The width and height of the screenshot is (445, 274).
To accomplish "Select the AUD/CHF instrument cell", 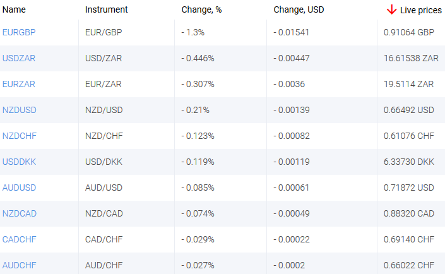I will pyautogui.click(x=104, y=265).
